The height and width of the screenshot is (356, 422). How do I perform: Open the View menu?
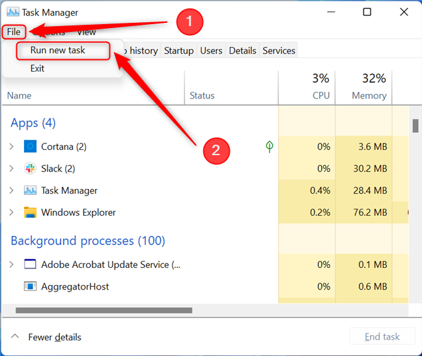click(87, 32)
